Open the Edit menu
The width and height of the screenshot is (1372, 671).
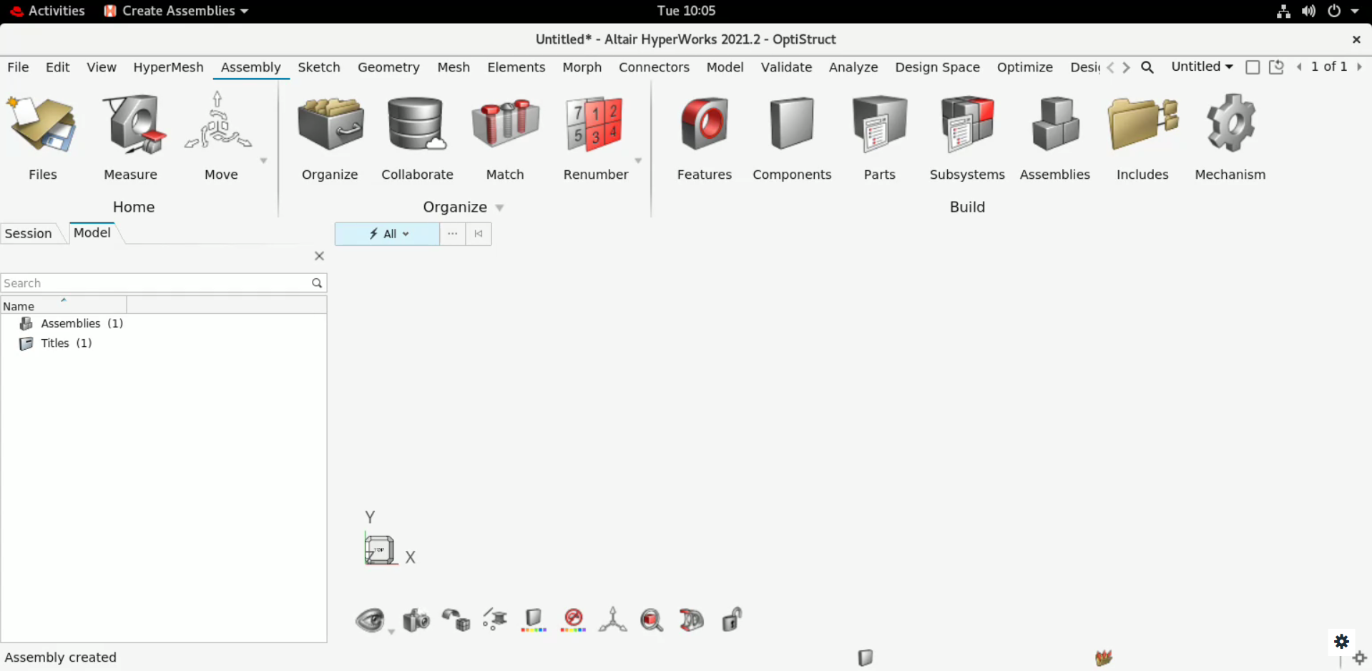[57, 67]
